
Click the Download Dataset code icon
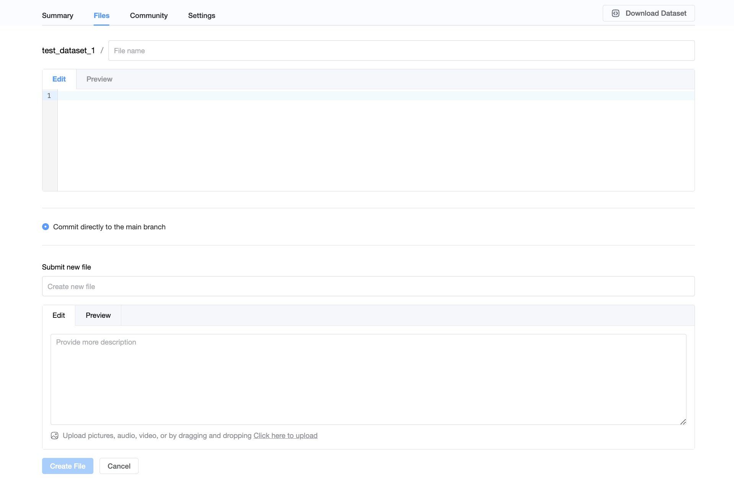[x=615, y=13]
